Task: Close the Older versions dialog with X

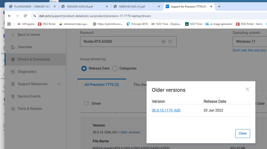Action: pyautogui.click(x=247, y=89)
